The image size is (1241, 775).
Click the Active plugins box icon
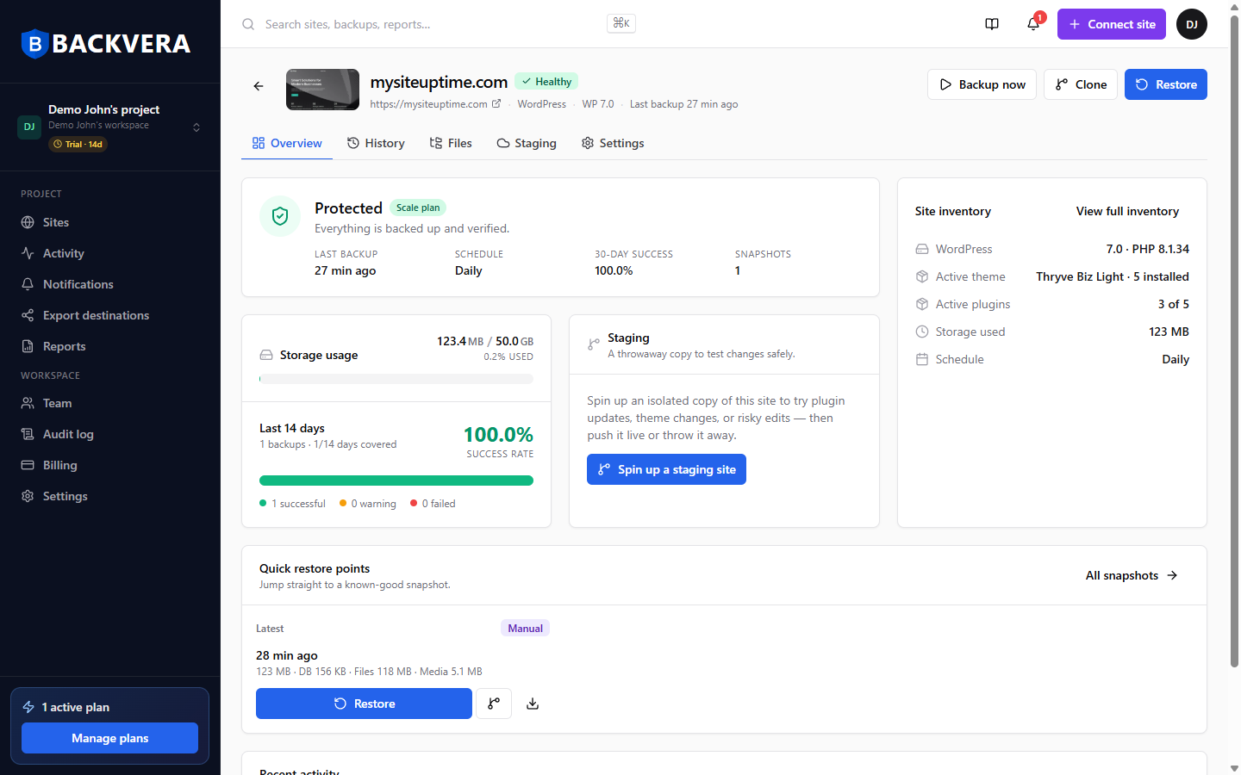(x=922, y=304)
